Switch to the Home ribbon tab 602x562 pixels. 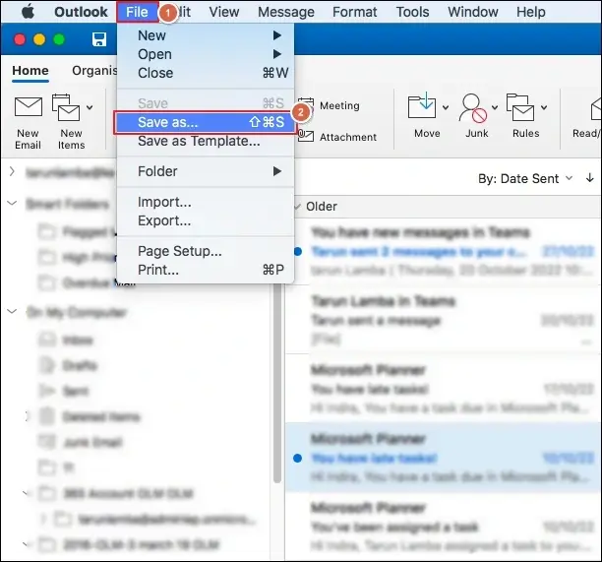pos(30,71)
